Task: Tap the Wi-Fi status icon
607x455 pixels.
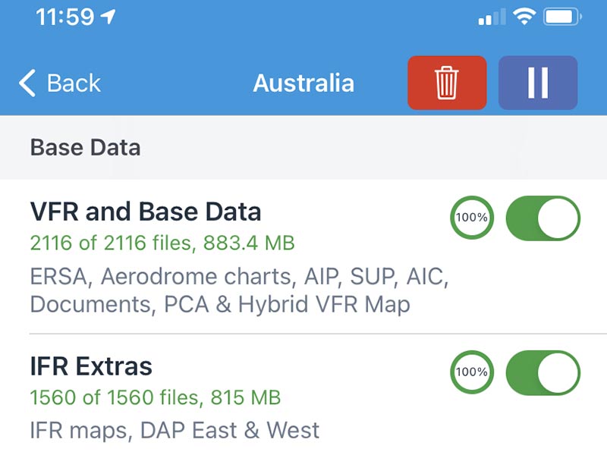Action: click(524, 17)
